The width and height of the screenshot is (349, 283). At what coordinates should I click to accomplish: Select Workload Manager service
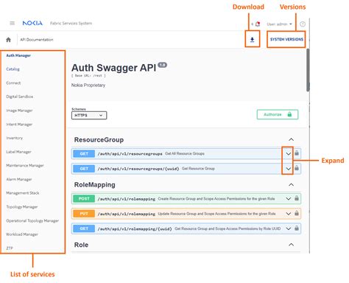click(22, 234)
